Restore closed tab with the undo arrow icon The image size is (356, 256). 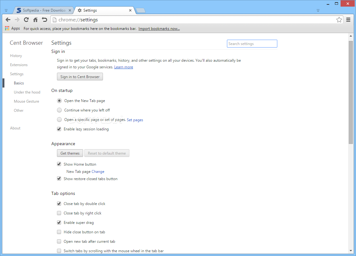[x=44, y=20]
